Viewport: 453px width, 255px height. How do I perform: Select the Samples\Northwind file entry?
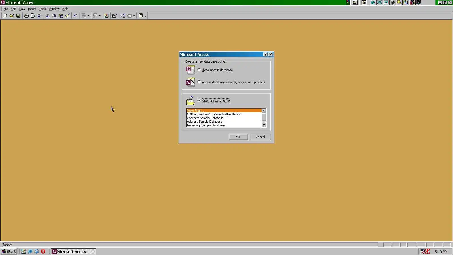coord(224,114)
